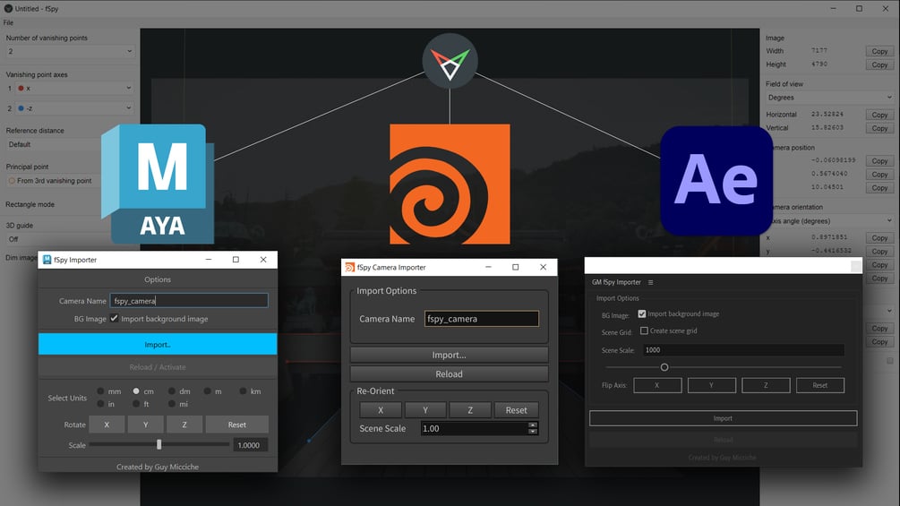The width and height of the screenshot is (900, 506).
Task: Select the cm units radio button
Action: [136, 391]
